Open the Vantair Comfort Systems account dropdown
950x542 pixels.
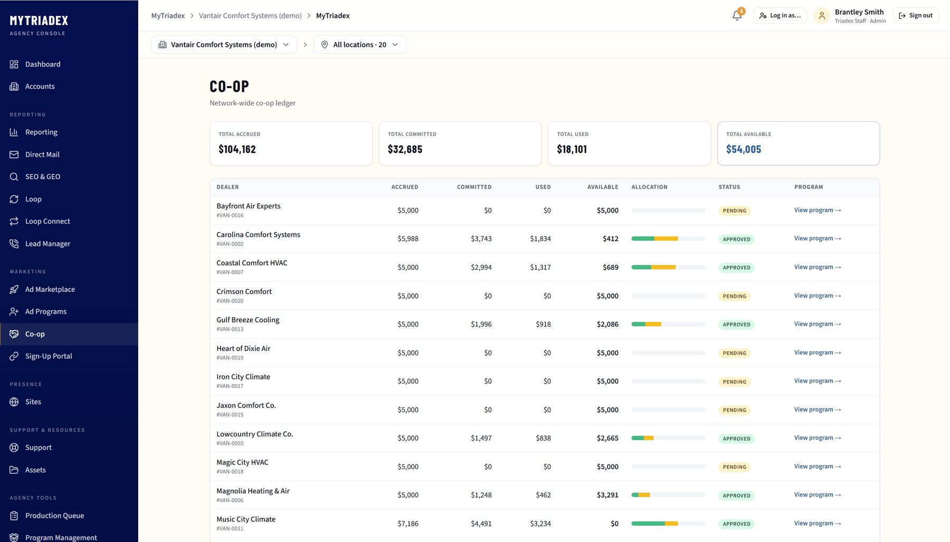click(x=224, y=45)
